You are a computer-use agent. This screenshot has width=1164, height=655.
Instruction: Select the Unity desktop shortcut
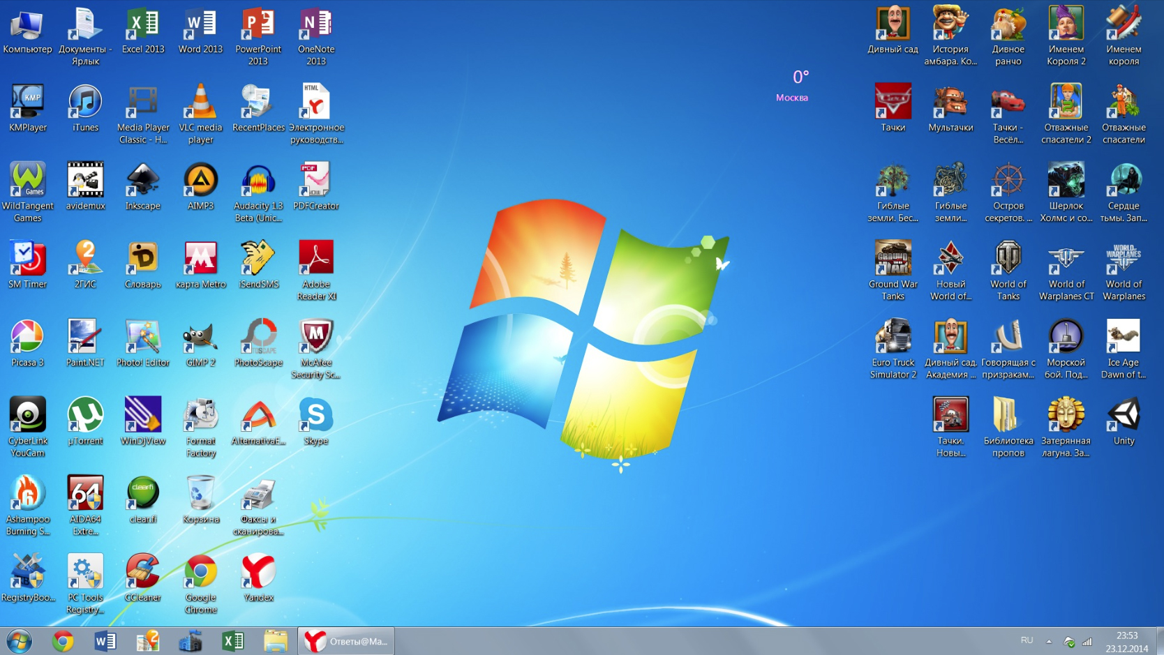pyautogui.click(x=1124, y=422)
